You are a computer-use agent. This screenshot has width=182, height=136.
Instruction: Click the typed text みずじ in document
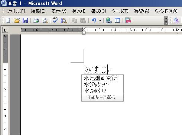[x=95, y=70]
